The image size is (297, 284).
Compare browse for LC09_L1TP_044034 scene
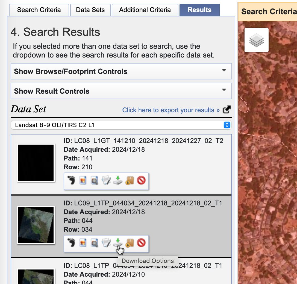point(94,243)
